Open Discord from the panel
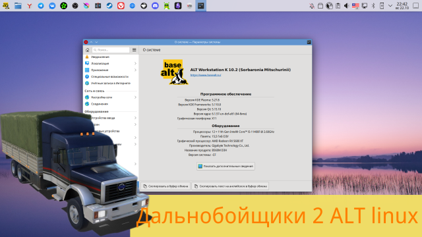 pyautogui.click(x=155, y=6)
